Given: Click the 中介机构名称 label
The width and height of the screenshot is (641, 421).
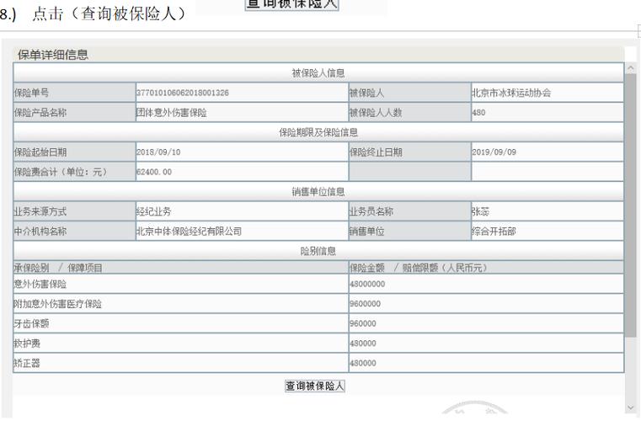Looking at the screenshot, I should [x=40, y=231].
